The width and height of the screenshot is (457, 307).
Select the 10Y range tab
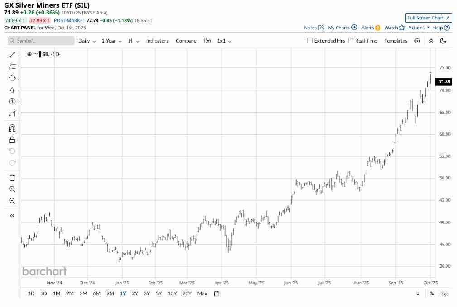[172, 293]
